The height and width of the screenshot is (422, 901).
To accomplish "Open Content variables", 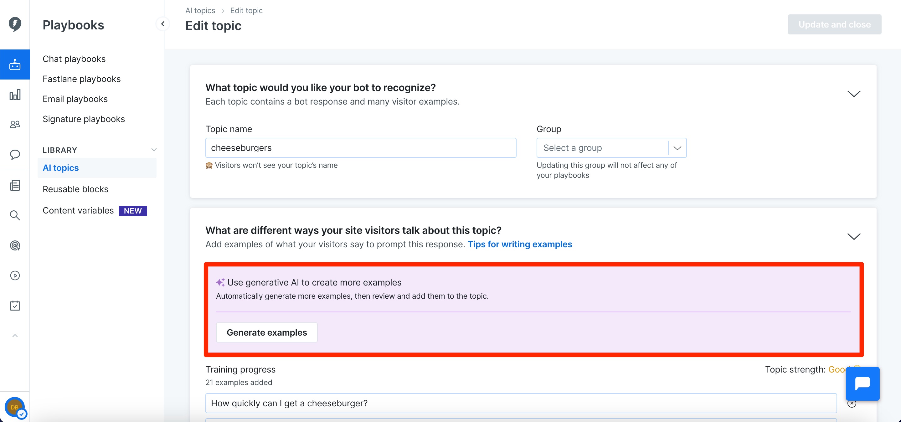I will 78,210.
